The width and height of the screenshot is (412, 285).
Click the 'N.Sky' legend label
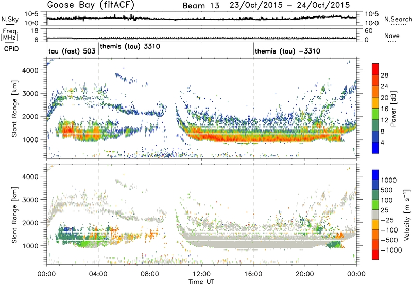pos(10,19)
